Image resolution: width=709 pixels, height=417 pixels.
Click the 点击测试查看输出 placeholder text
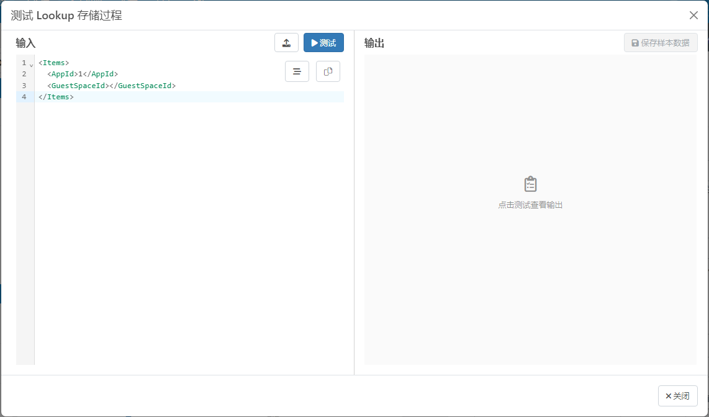point(530,205)
